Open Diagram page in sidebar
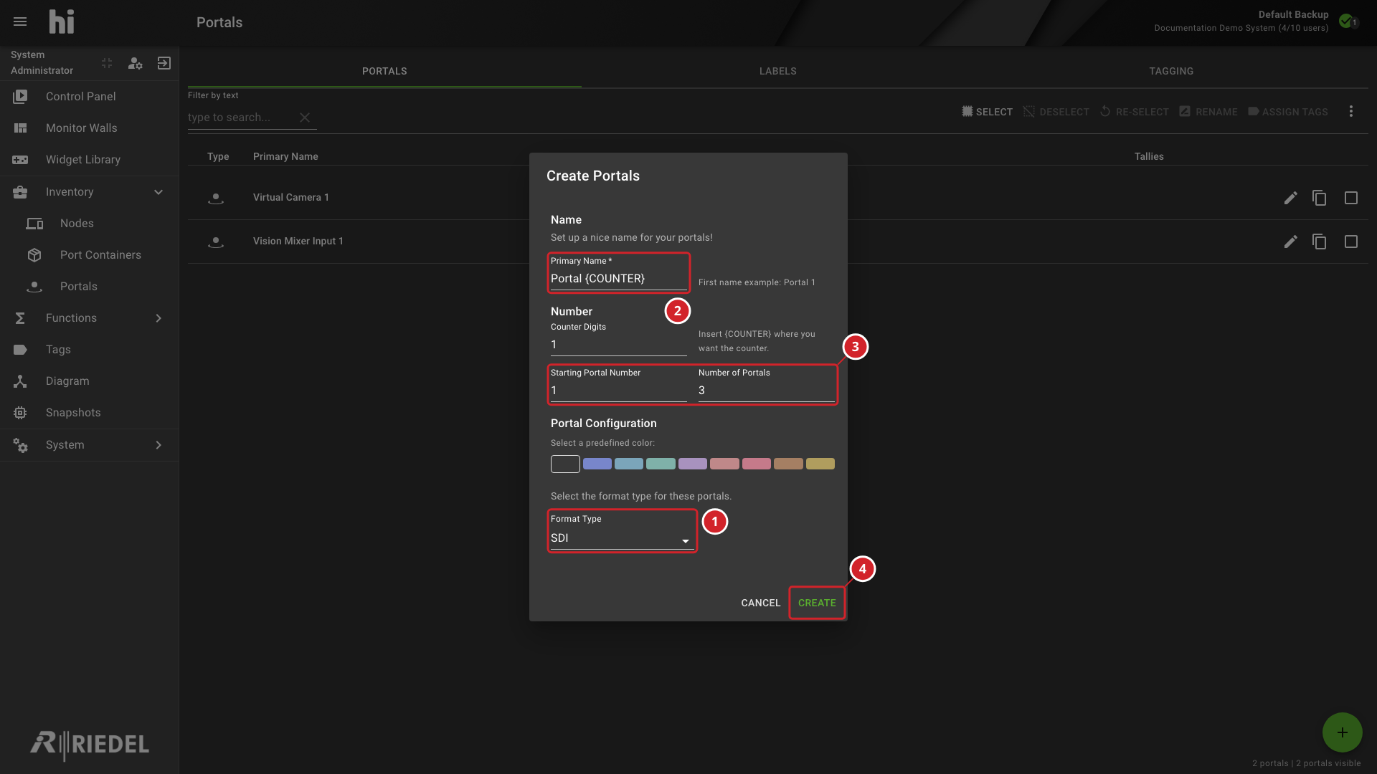The width and height of the screenshot is (1377, 774). [90, 381]
